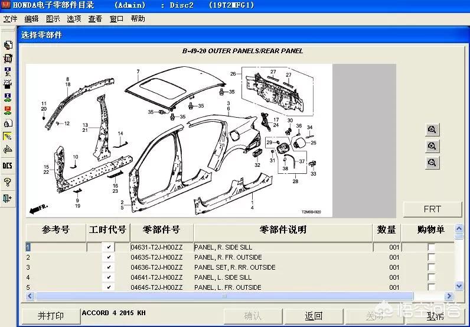Open the 窗口 menu
470x327 pixels.
116,18
